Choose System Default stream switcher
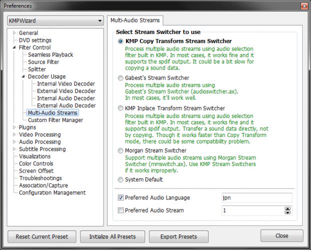 tap(120, 179)
